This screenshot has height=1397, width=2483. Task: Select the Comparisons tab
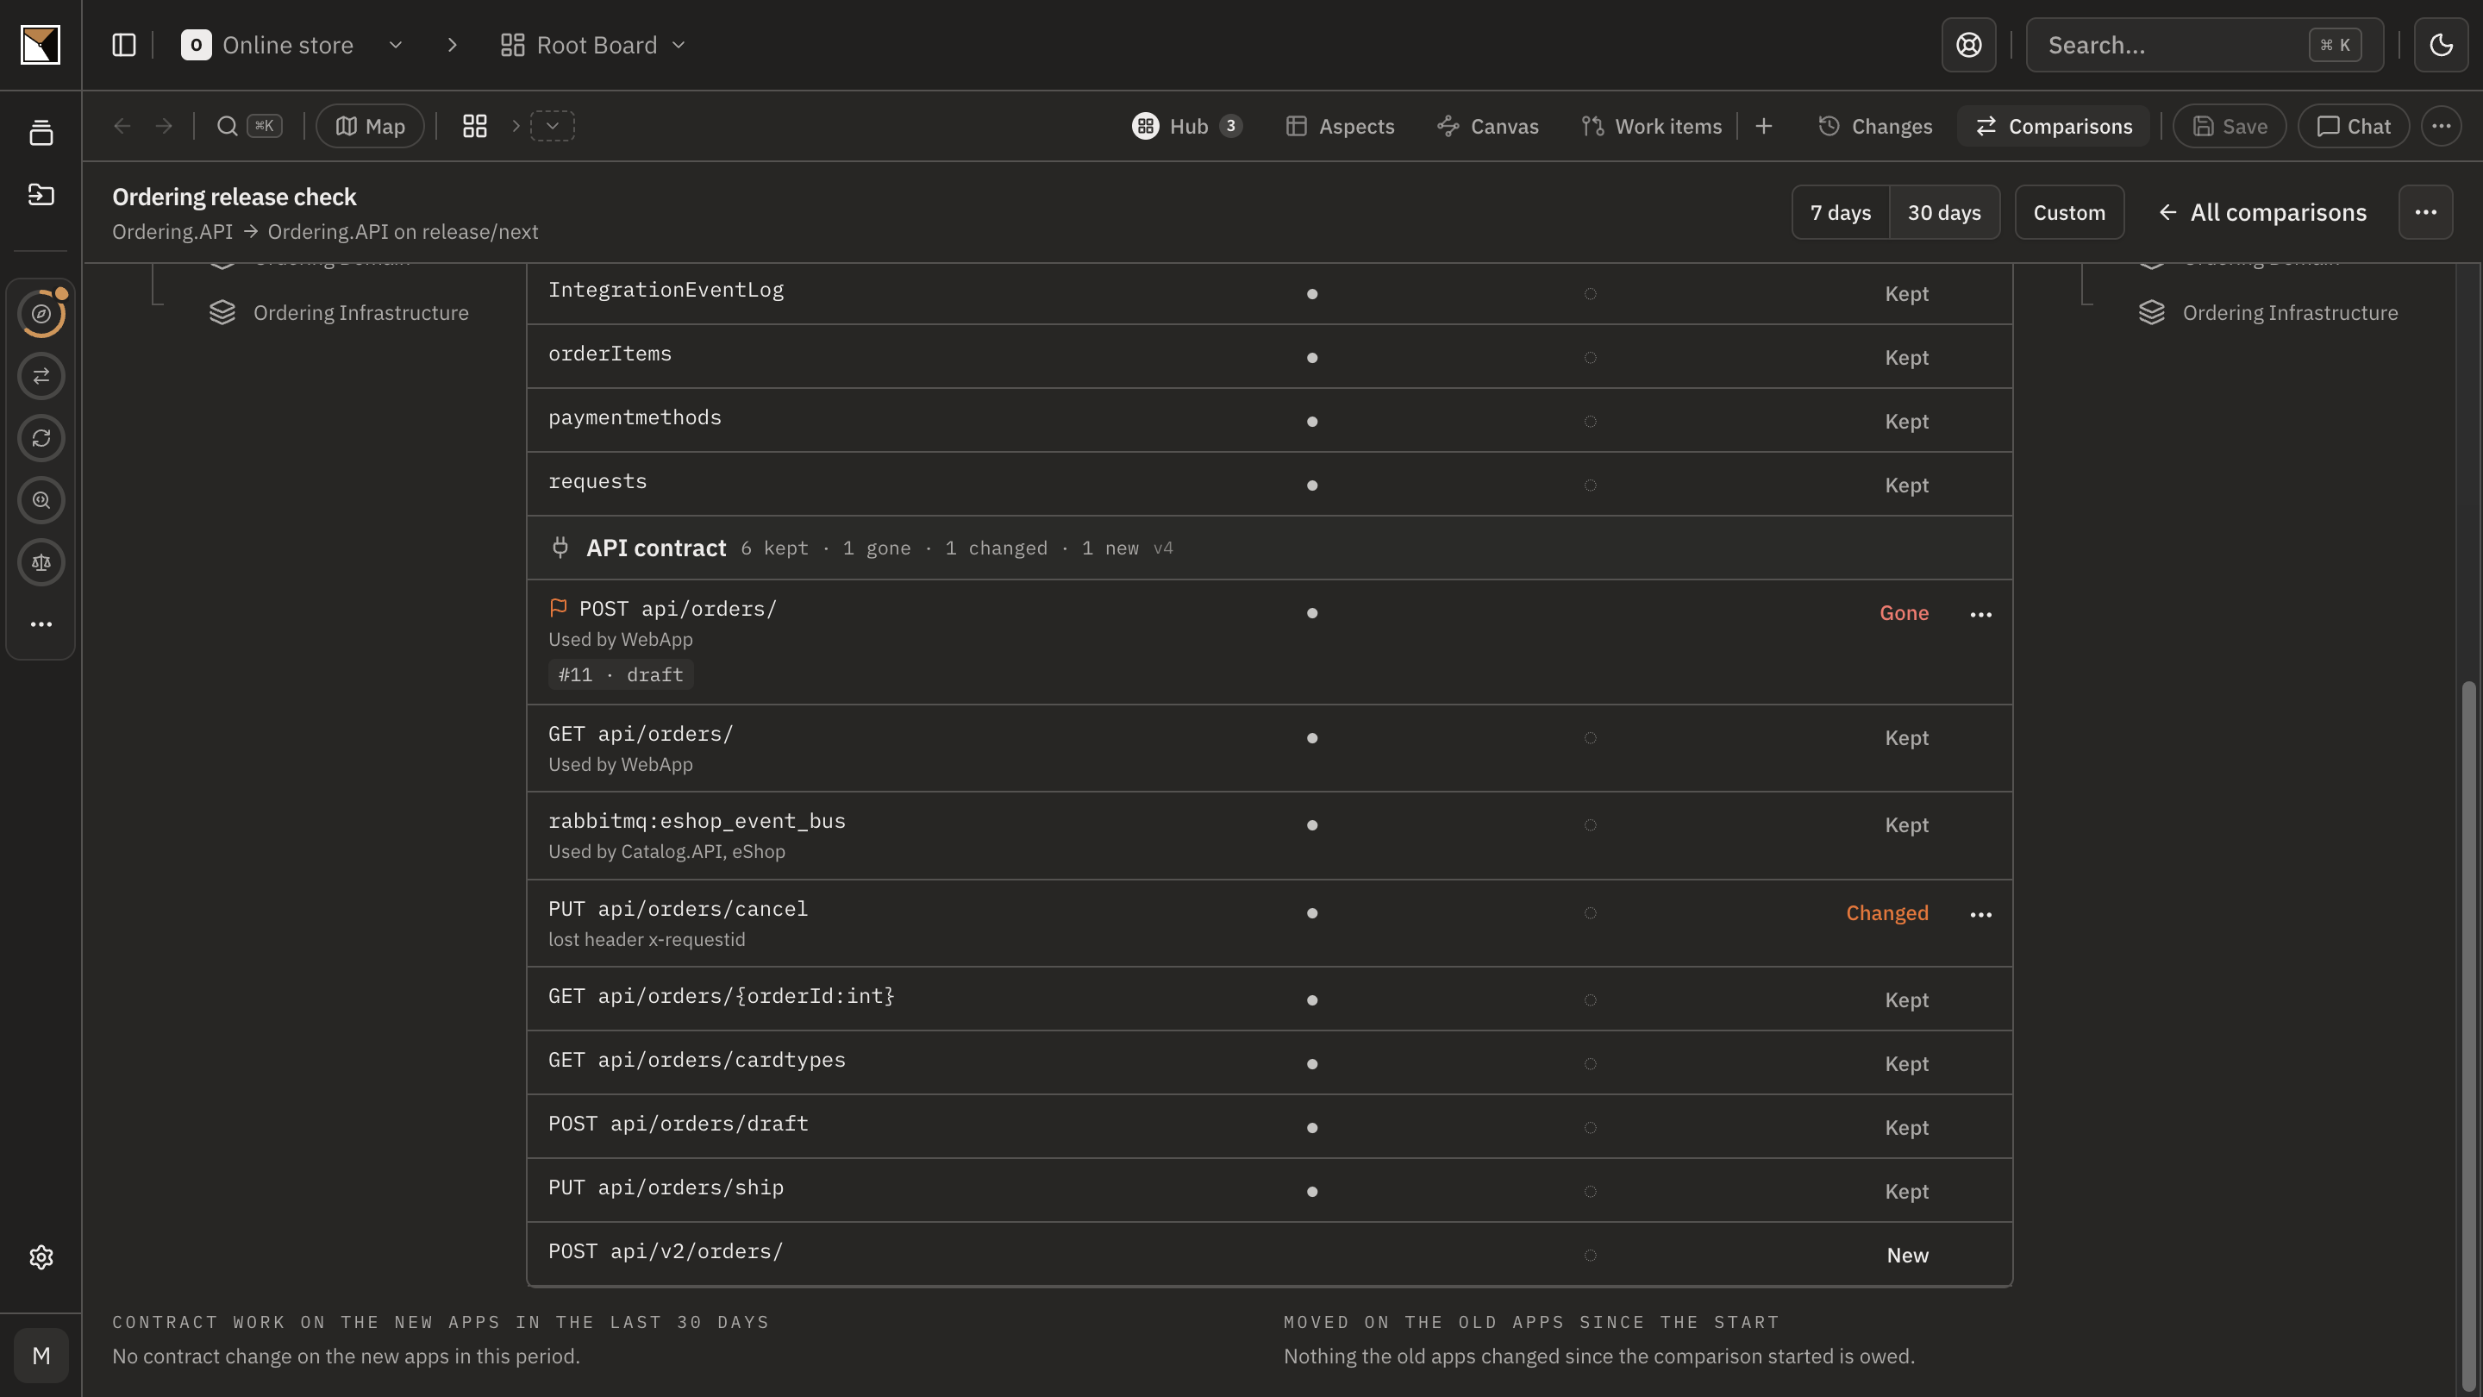[2053, 126]
